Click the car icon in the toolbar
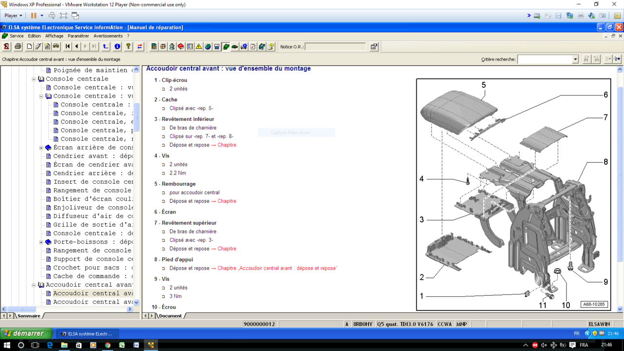 click(57, 46)
